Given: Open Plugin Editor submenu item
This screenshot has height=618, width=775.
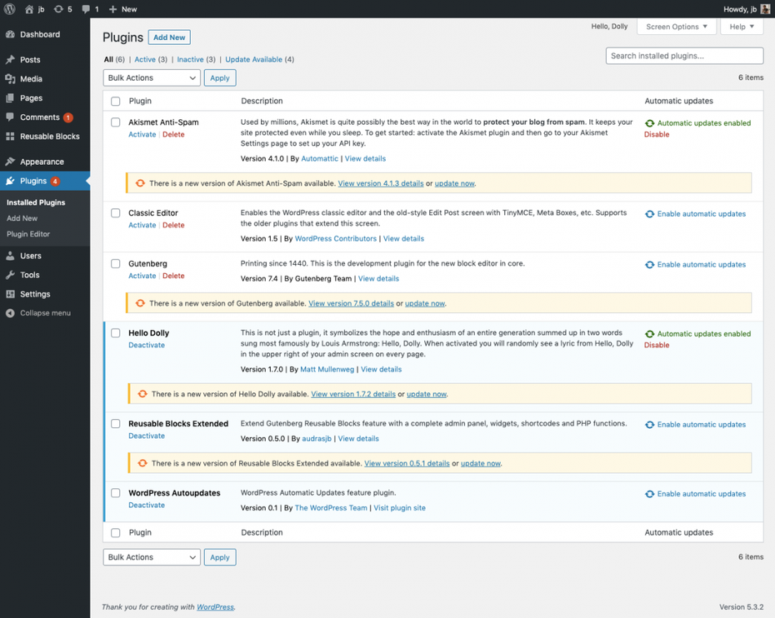Looking at the screenshot, I should (x=28, y=234).
